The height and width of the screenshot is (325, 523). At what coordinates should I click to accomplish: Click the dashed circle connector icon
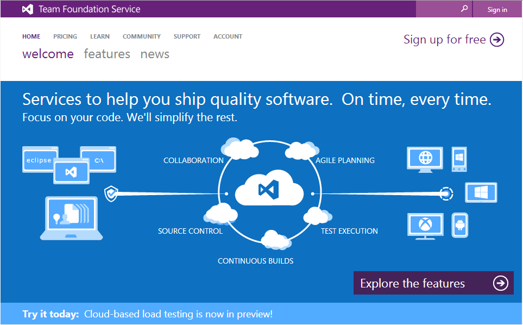(446, 193)
